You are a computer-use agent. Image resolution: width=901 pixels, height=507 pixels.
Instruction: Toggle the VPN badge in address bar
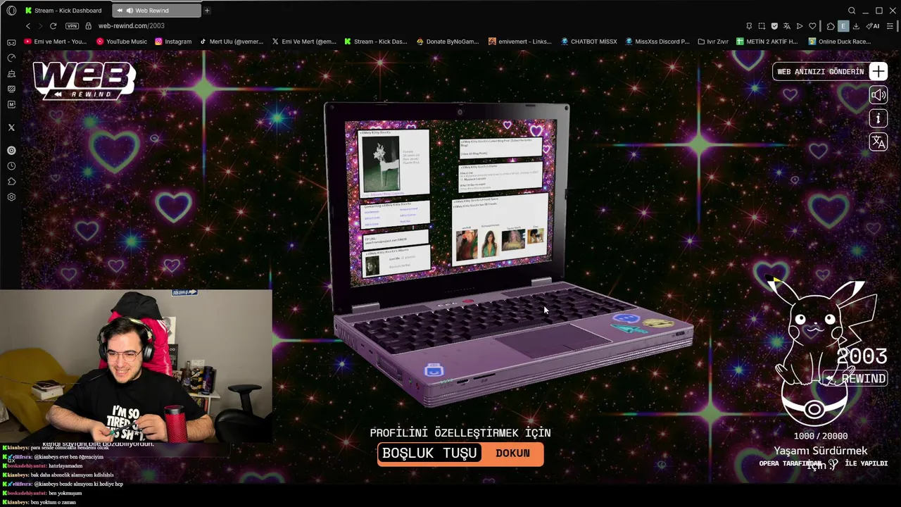tap(72, 26)
